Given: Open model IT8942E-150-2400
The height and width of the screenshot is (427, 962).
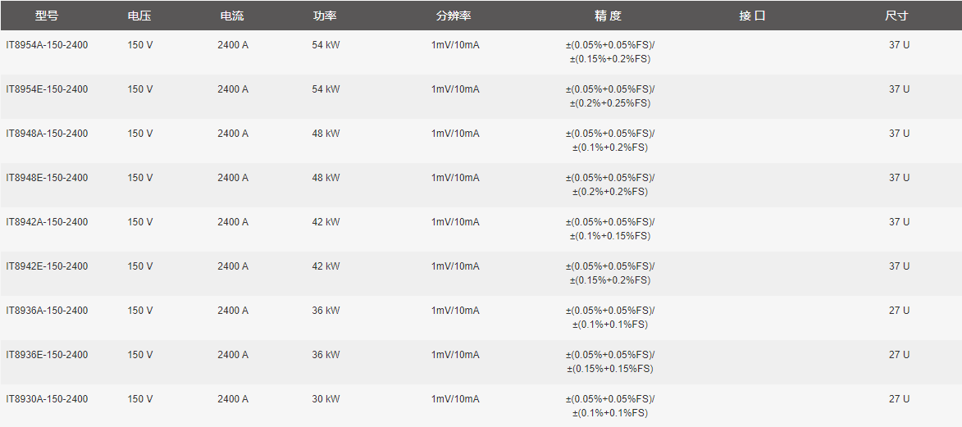Looking at the screenshot, I should coord(48,266).
